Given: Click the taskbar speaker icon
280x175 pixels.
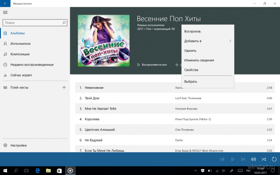Looking at the screenshot, I should tap(224, 171).
